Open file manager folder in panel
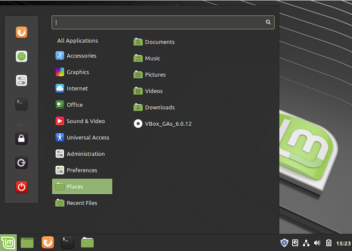Screen dimensions: 352x251 (87, 243)
